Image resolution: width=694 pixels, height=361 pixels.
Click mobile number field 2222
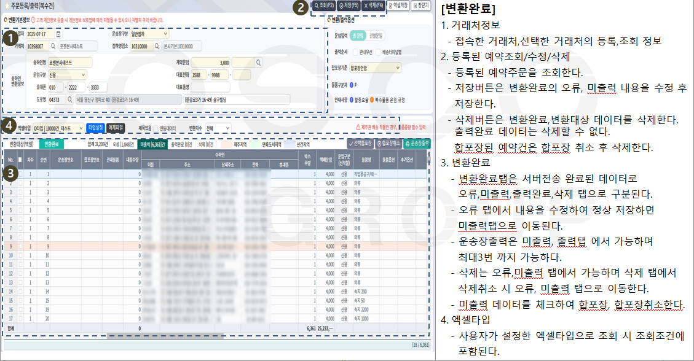[76, 88]
